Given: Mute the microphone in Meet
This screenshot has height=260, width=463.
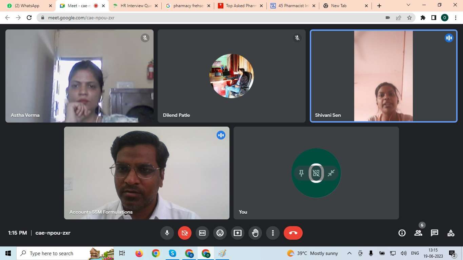Looking at the screenshot, I should (167, 233).
